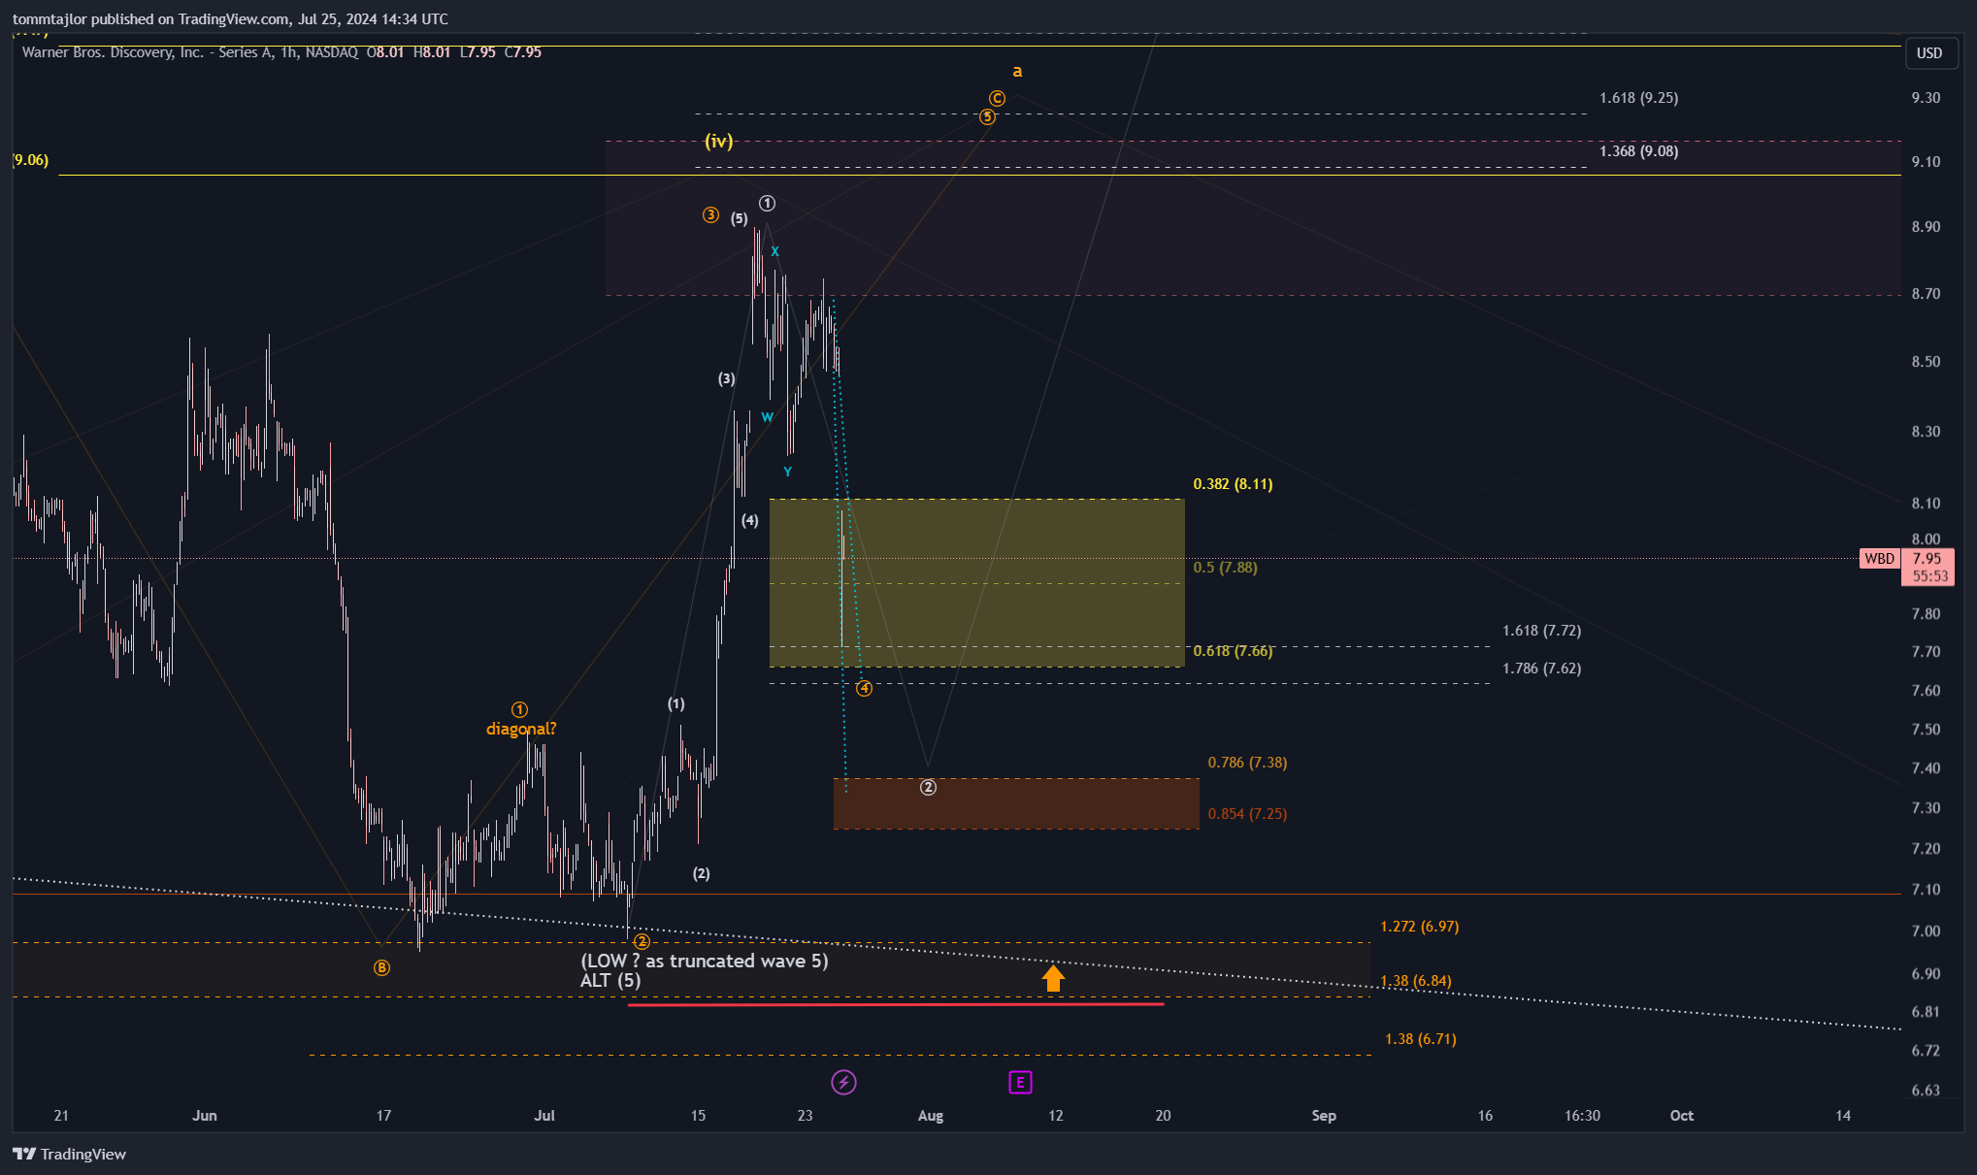Click the 'diagonal?' annotation text
This screenshot has height=1175, width=1977.
[521, 729]
